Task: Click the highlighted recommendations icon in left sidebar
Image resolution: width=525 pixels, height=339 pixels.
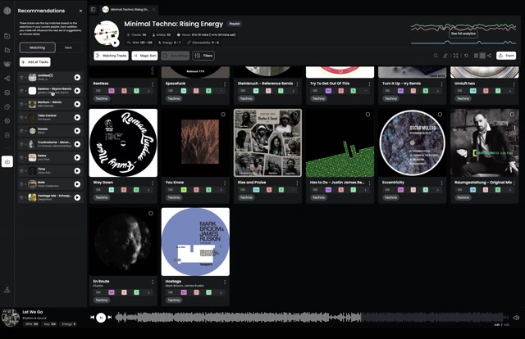Action: pyautogui.click(x=7, y=161)
